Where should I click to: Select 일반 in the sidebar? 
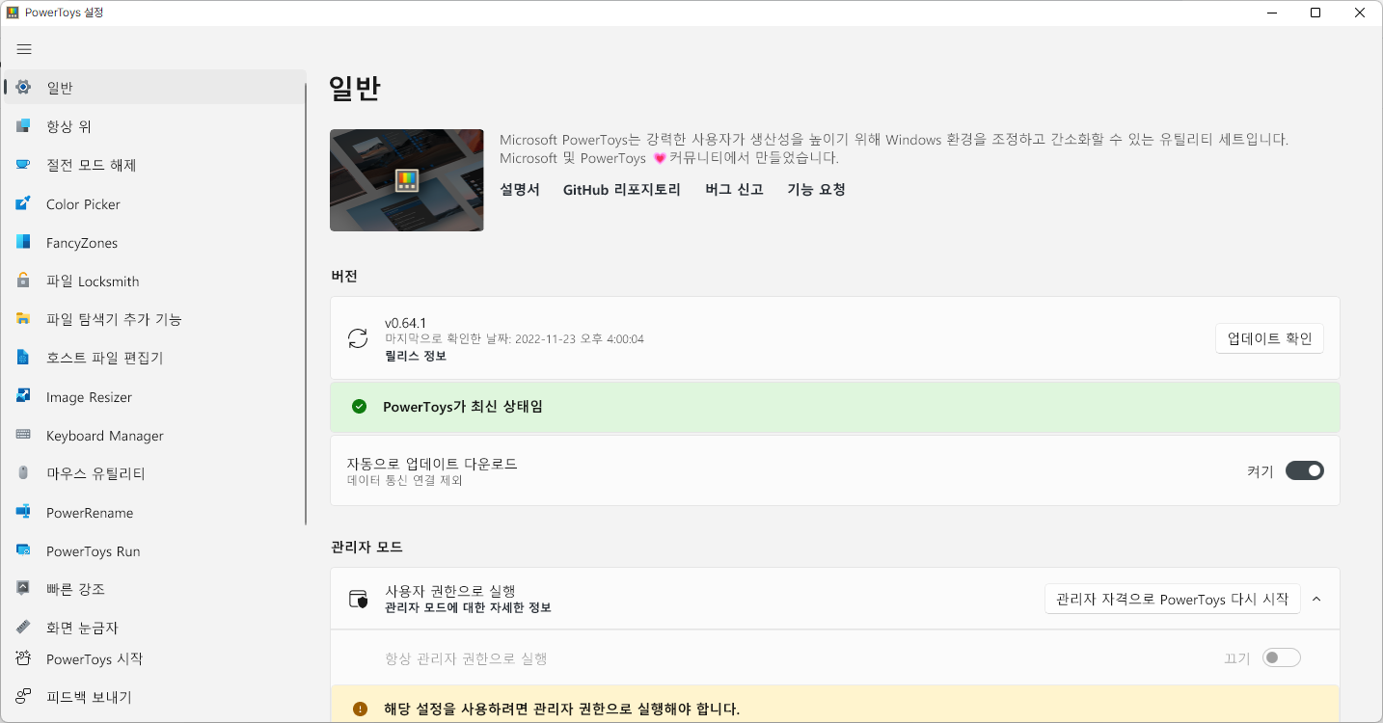pyautogui.click(x=155, y=88)
